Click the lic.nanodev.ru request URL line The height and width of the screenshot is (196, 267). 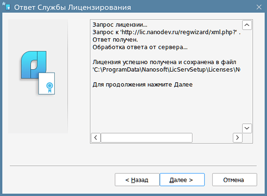click(166, 32)
